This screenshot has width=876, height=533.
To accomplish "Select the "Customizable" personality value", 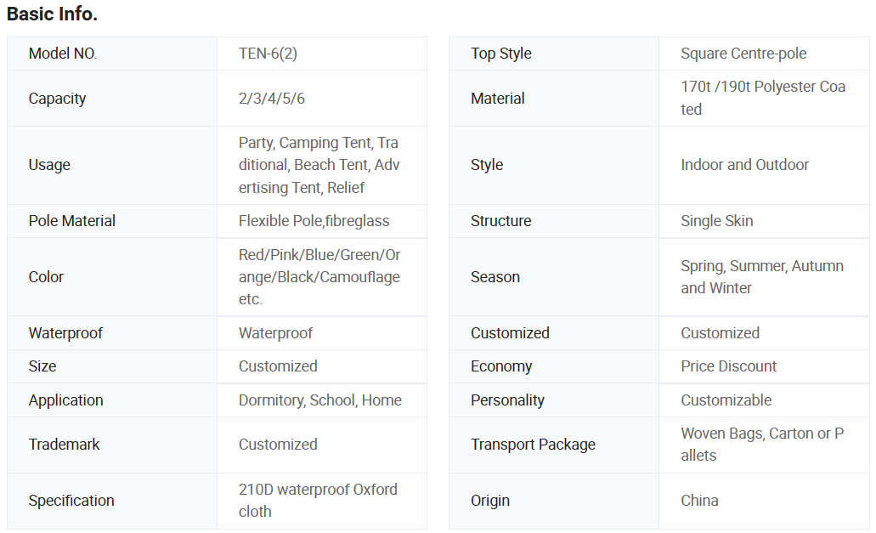I will [726, 400].
